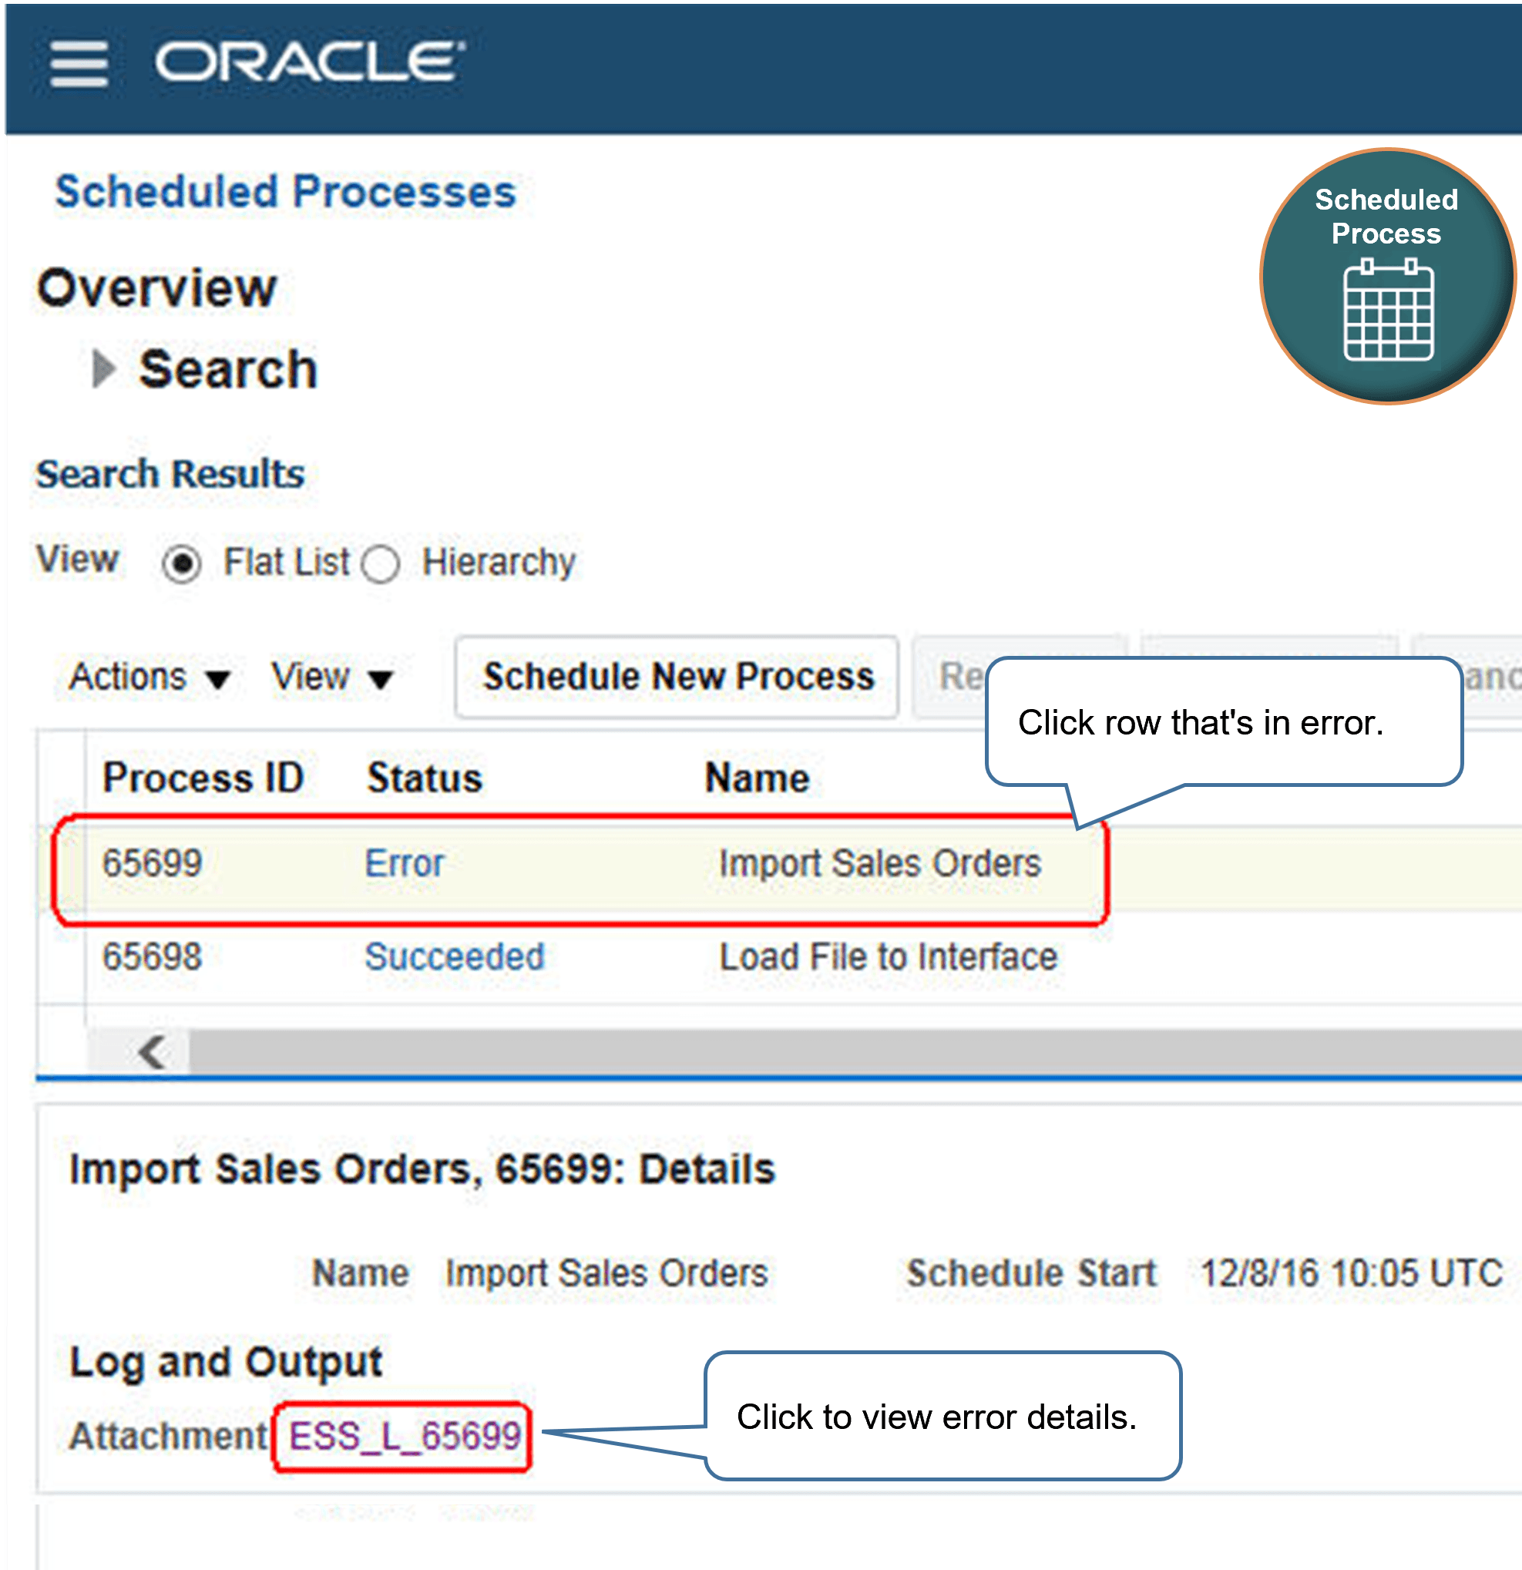The width and height of the screenshot is (1522, 1570).
Task: Click the Scheduled Processes page title
Action: click(285, 192)
